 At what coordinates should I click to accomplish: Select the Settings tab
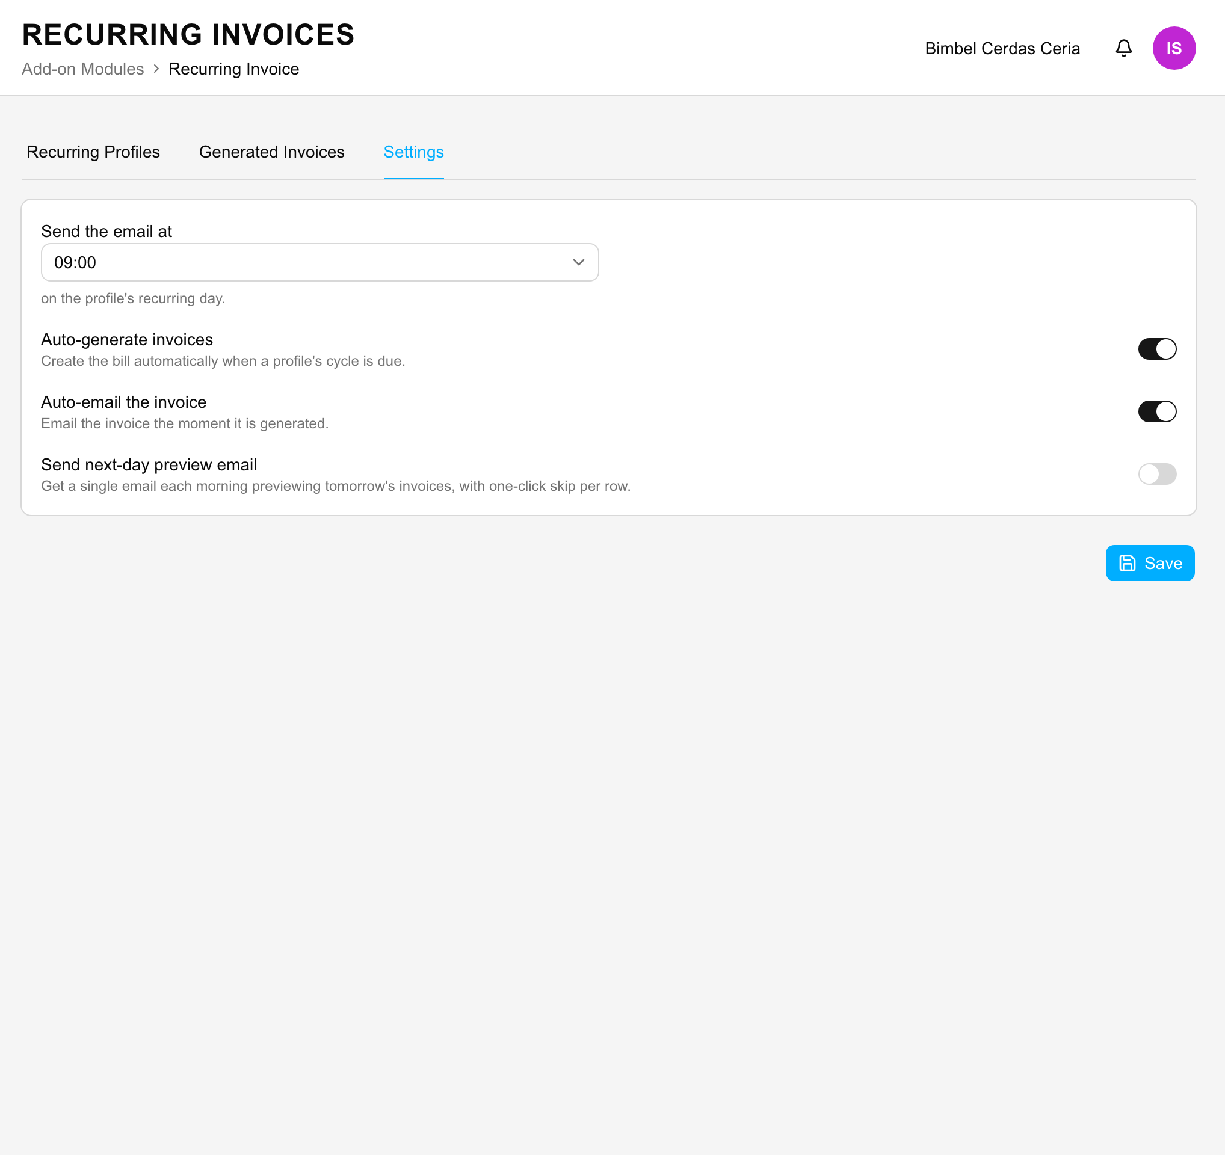[413, 152]
